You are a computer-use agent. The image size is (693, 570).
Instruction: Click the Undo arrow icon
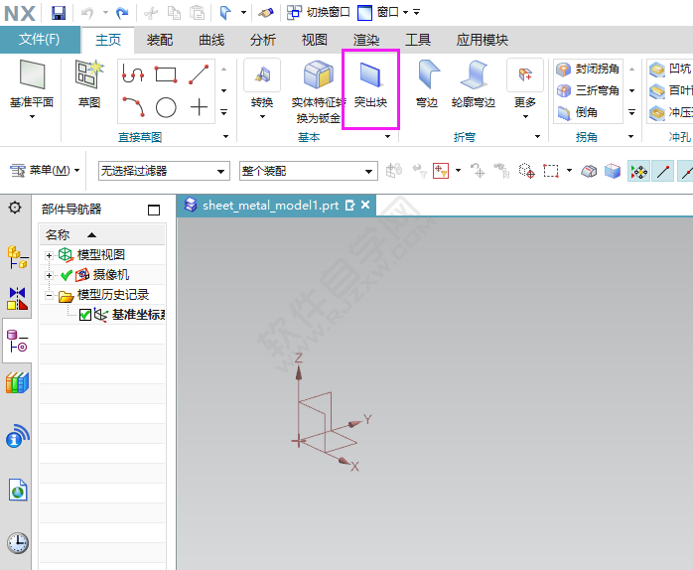[x=87, y=13]
